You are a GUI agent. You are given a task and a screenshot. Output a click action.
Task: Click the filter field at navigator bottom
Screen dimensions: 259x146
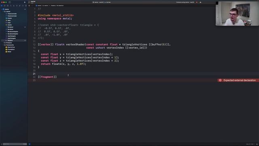(x=15, y=144)
